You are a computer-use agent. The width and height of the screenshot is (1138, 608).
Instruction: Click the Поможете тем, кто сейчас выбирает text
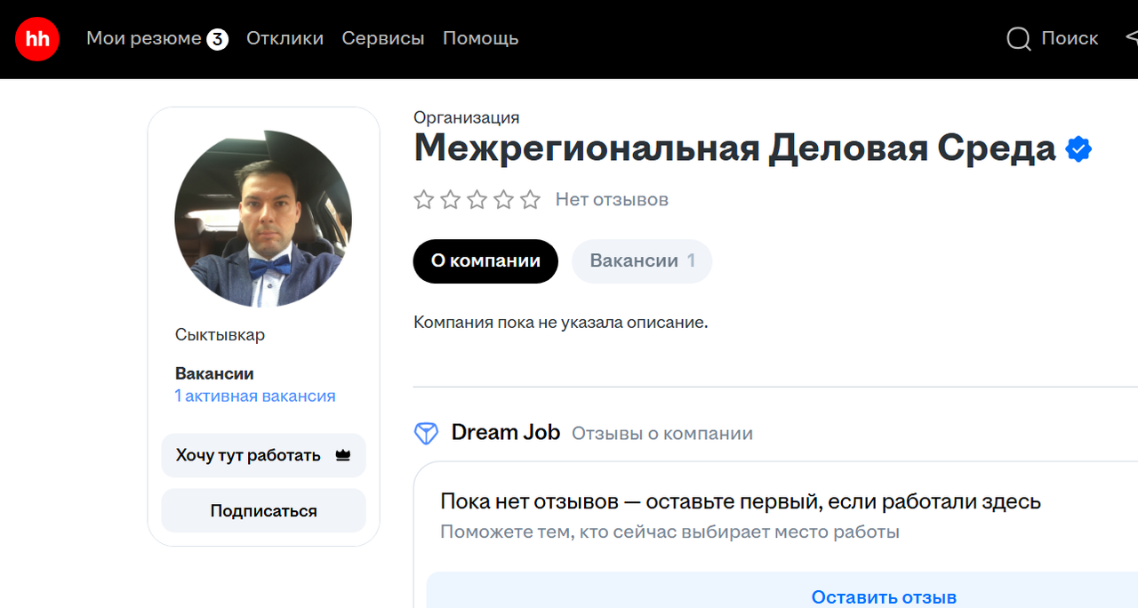pos(670,532)
